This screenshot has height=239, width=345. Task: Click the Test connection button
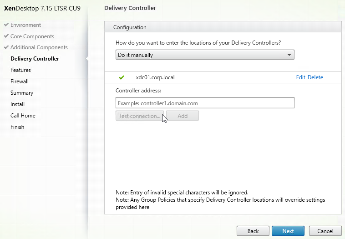[140, 116]
